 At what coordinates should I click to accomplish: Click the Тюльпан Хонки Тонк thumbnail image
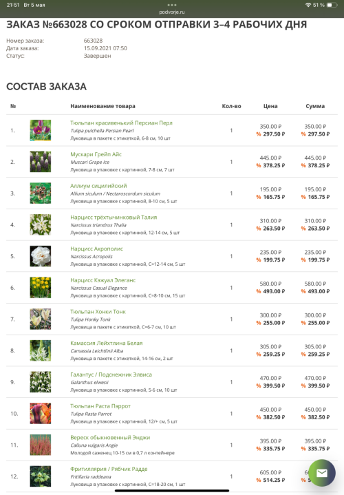point(41,319)
